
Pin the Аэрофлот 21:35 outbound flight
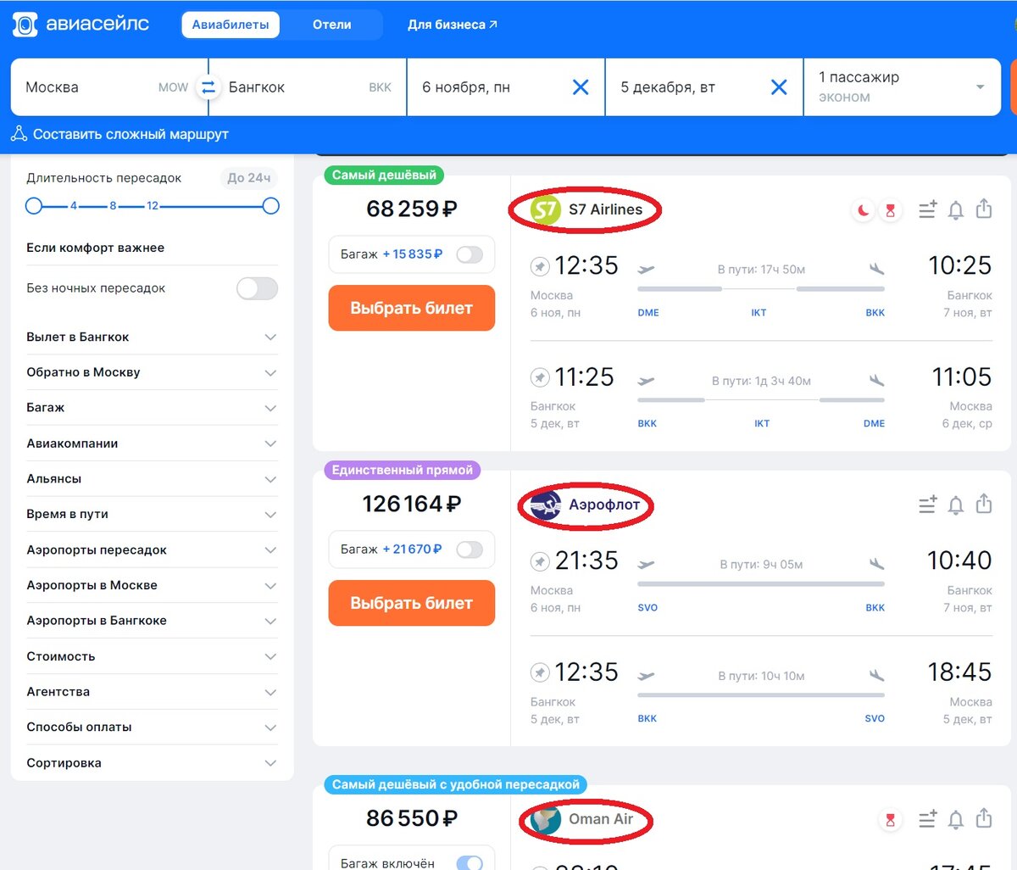coord(540,561)
